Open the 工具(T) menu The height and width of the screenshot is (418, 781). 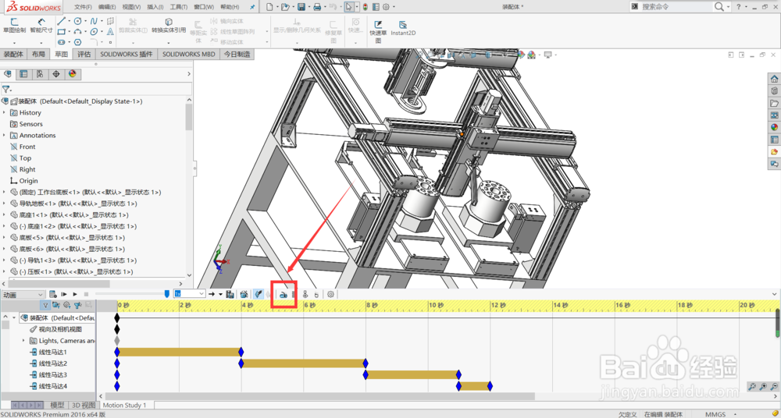(x=179, y=7)
